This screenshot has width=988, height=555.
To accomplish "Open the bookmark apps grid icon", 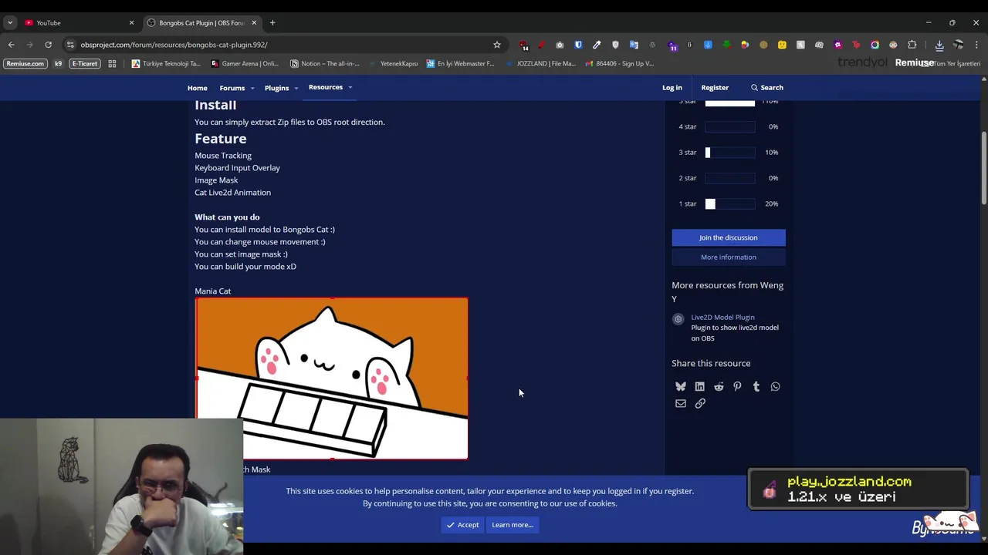I will click(112, 63).
